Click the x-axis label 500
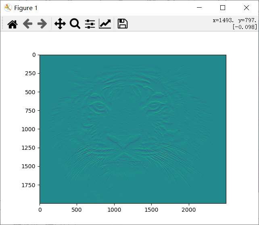 click(x=77, y=210)
